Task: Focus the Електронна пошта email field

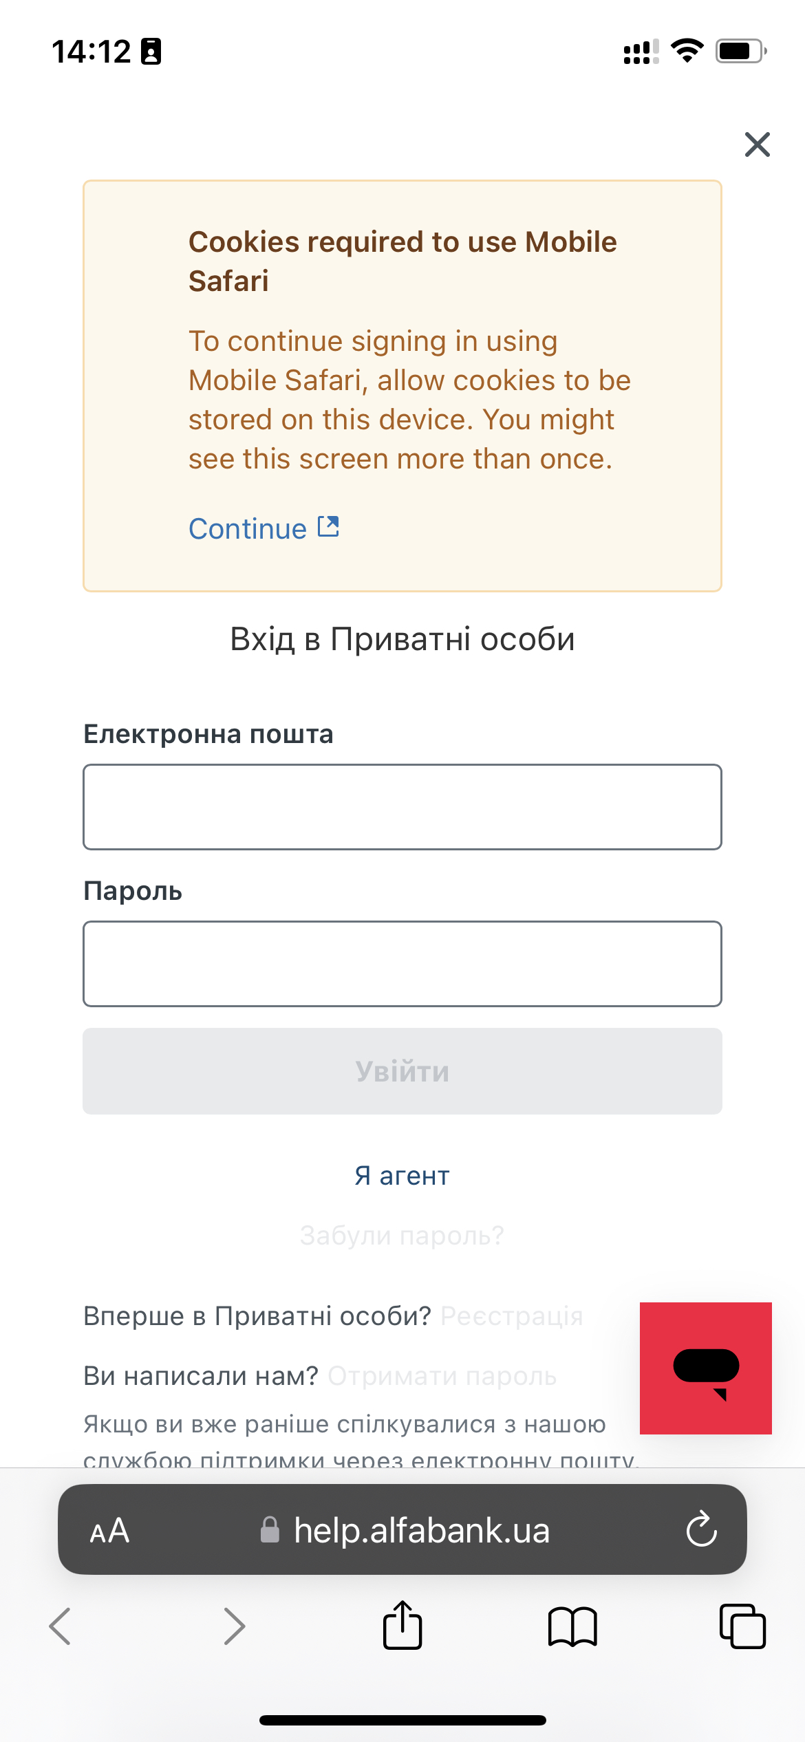Action: pyautogui.click(x=402, y=807)
